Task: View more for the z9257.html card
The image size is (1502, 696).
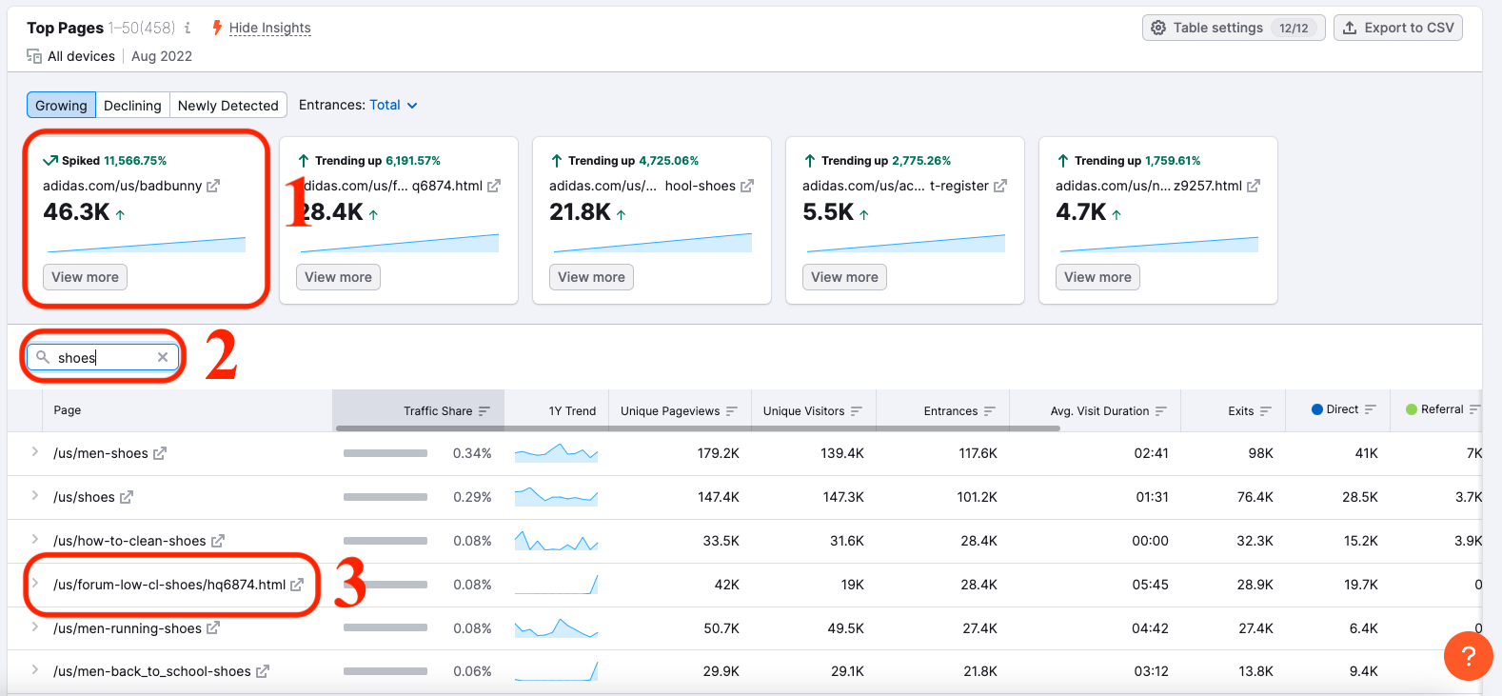Action: coord(1097,277)
